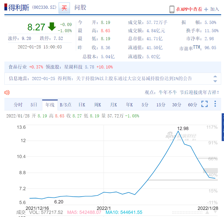The height and width of the screenshot is (217, 224).
Task: Click the 总市值 41.71亿 value
Action: click(x=155, y=39)
